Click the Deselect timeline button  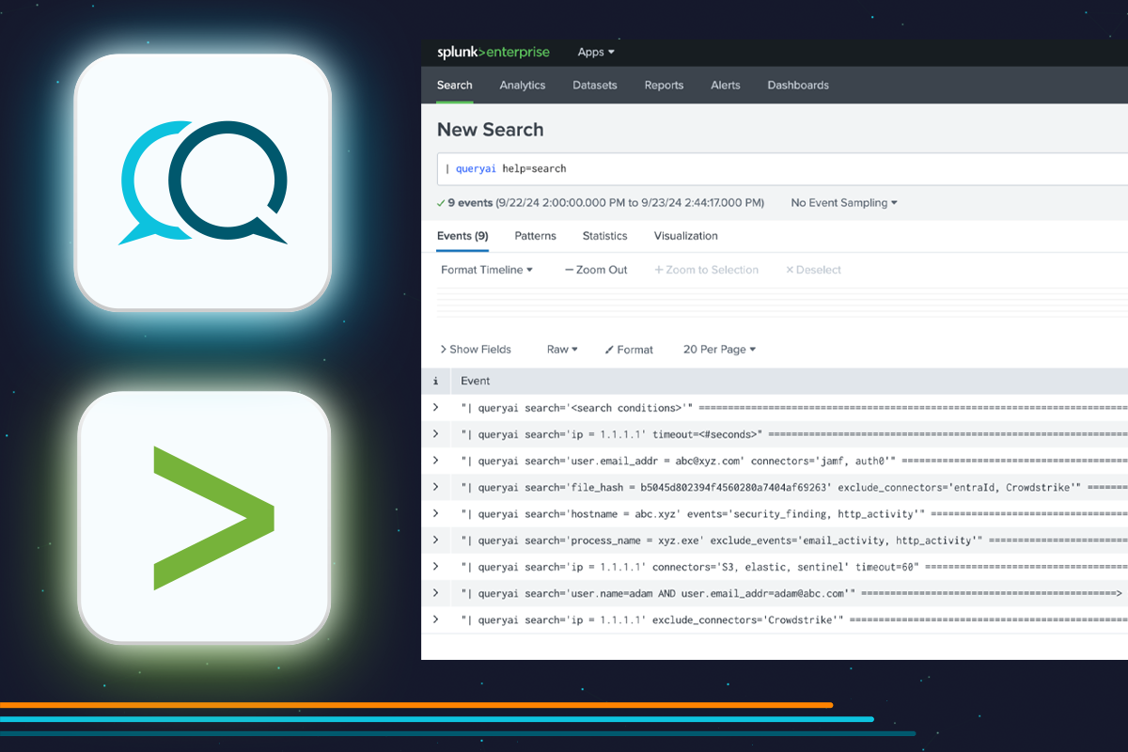(813, 270)
